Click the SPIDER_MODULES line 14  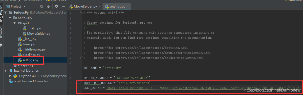pyautogui.click(x=117, y=78)
